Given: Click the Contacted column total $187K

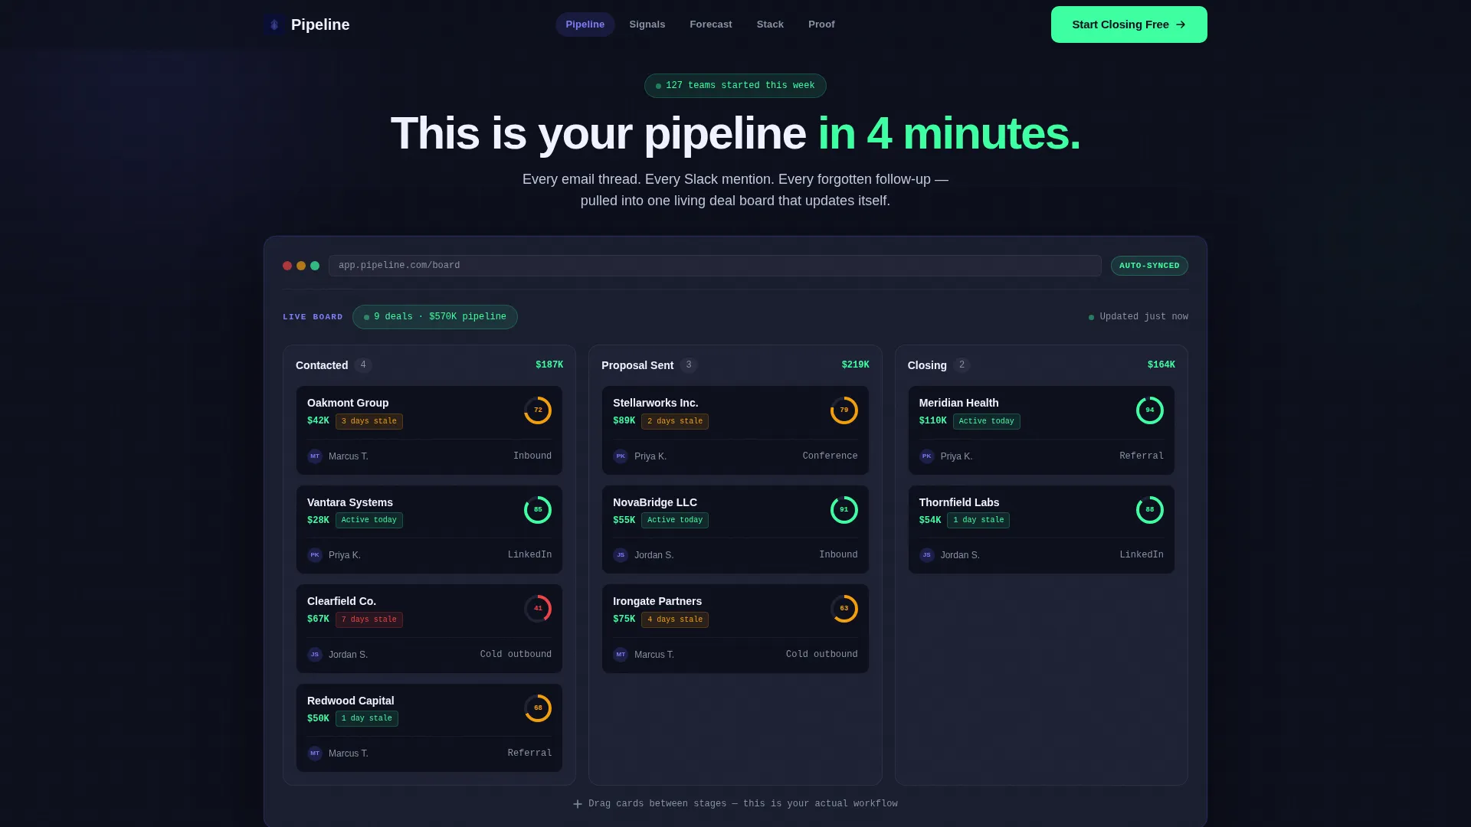Looking at the screenshot, I should point(549,365).
